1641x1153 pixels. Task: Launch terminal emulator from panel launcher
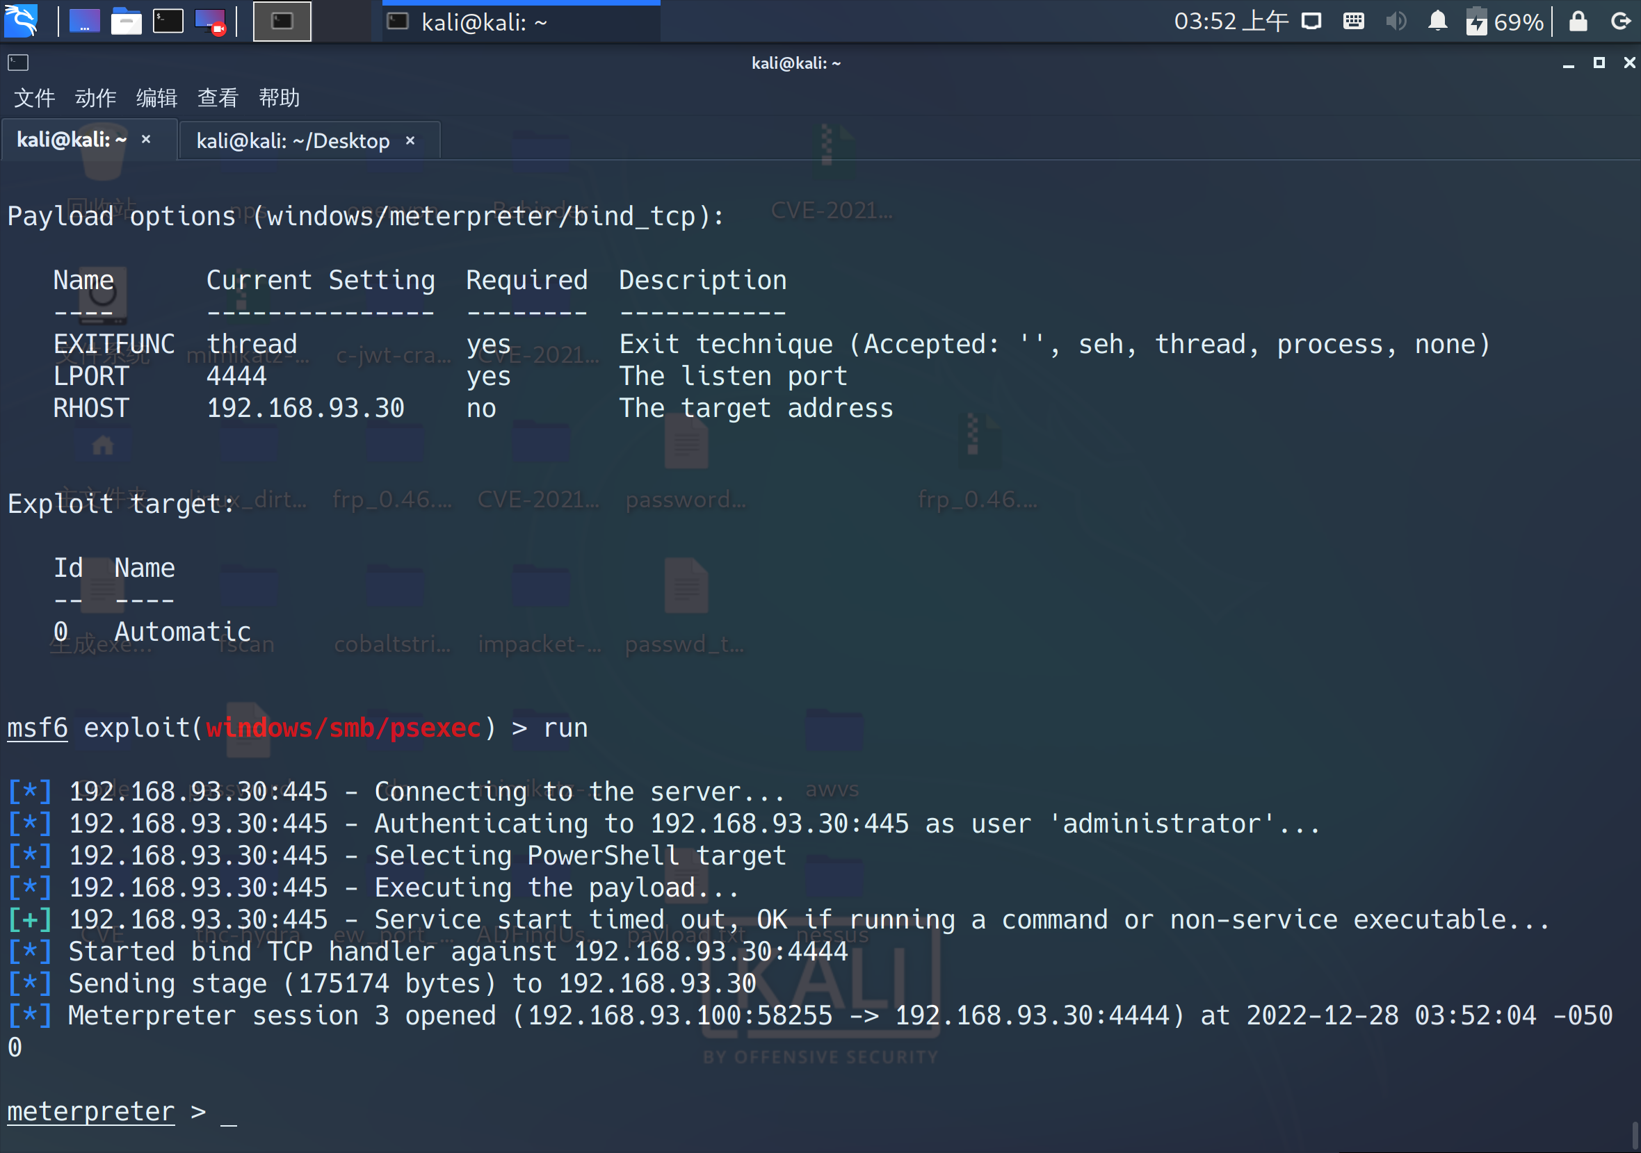(x=168, y=21)
